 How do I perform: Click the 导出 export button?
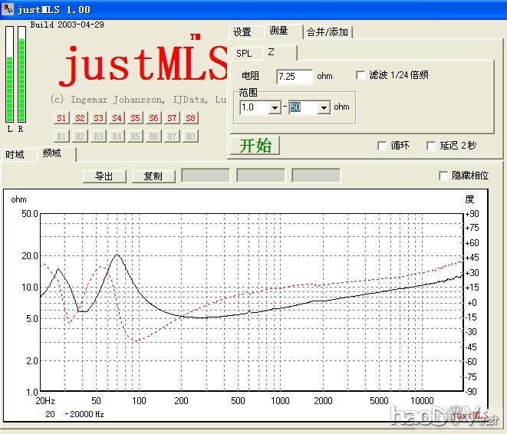point(104,176)
